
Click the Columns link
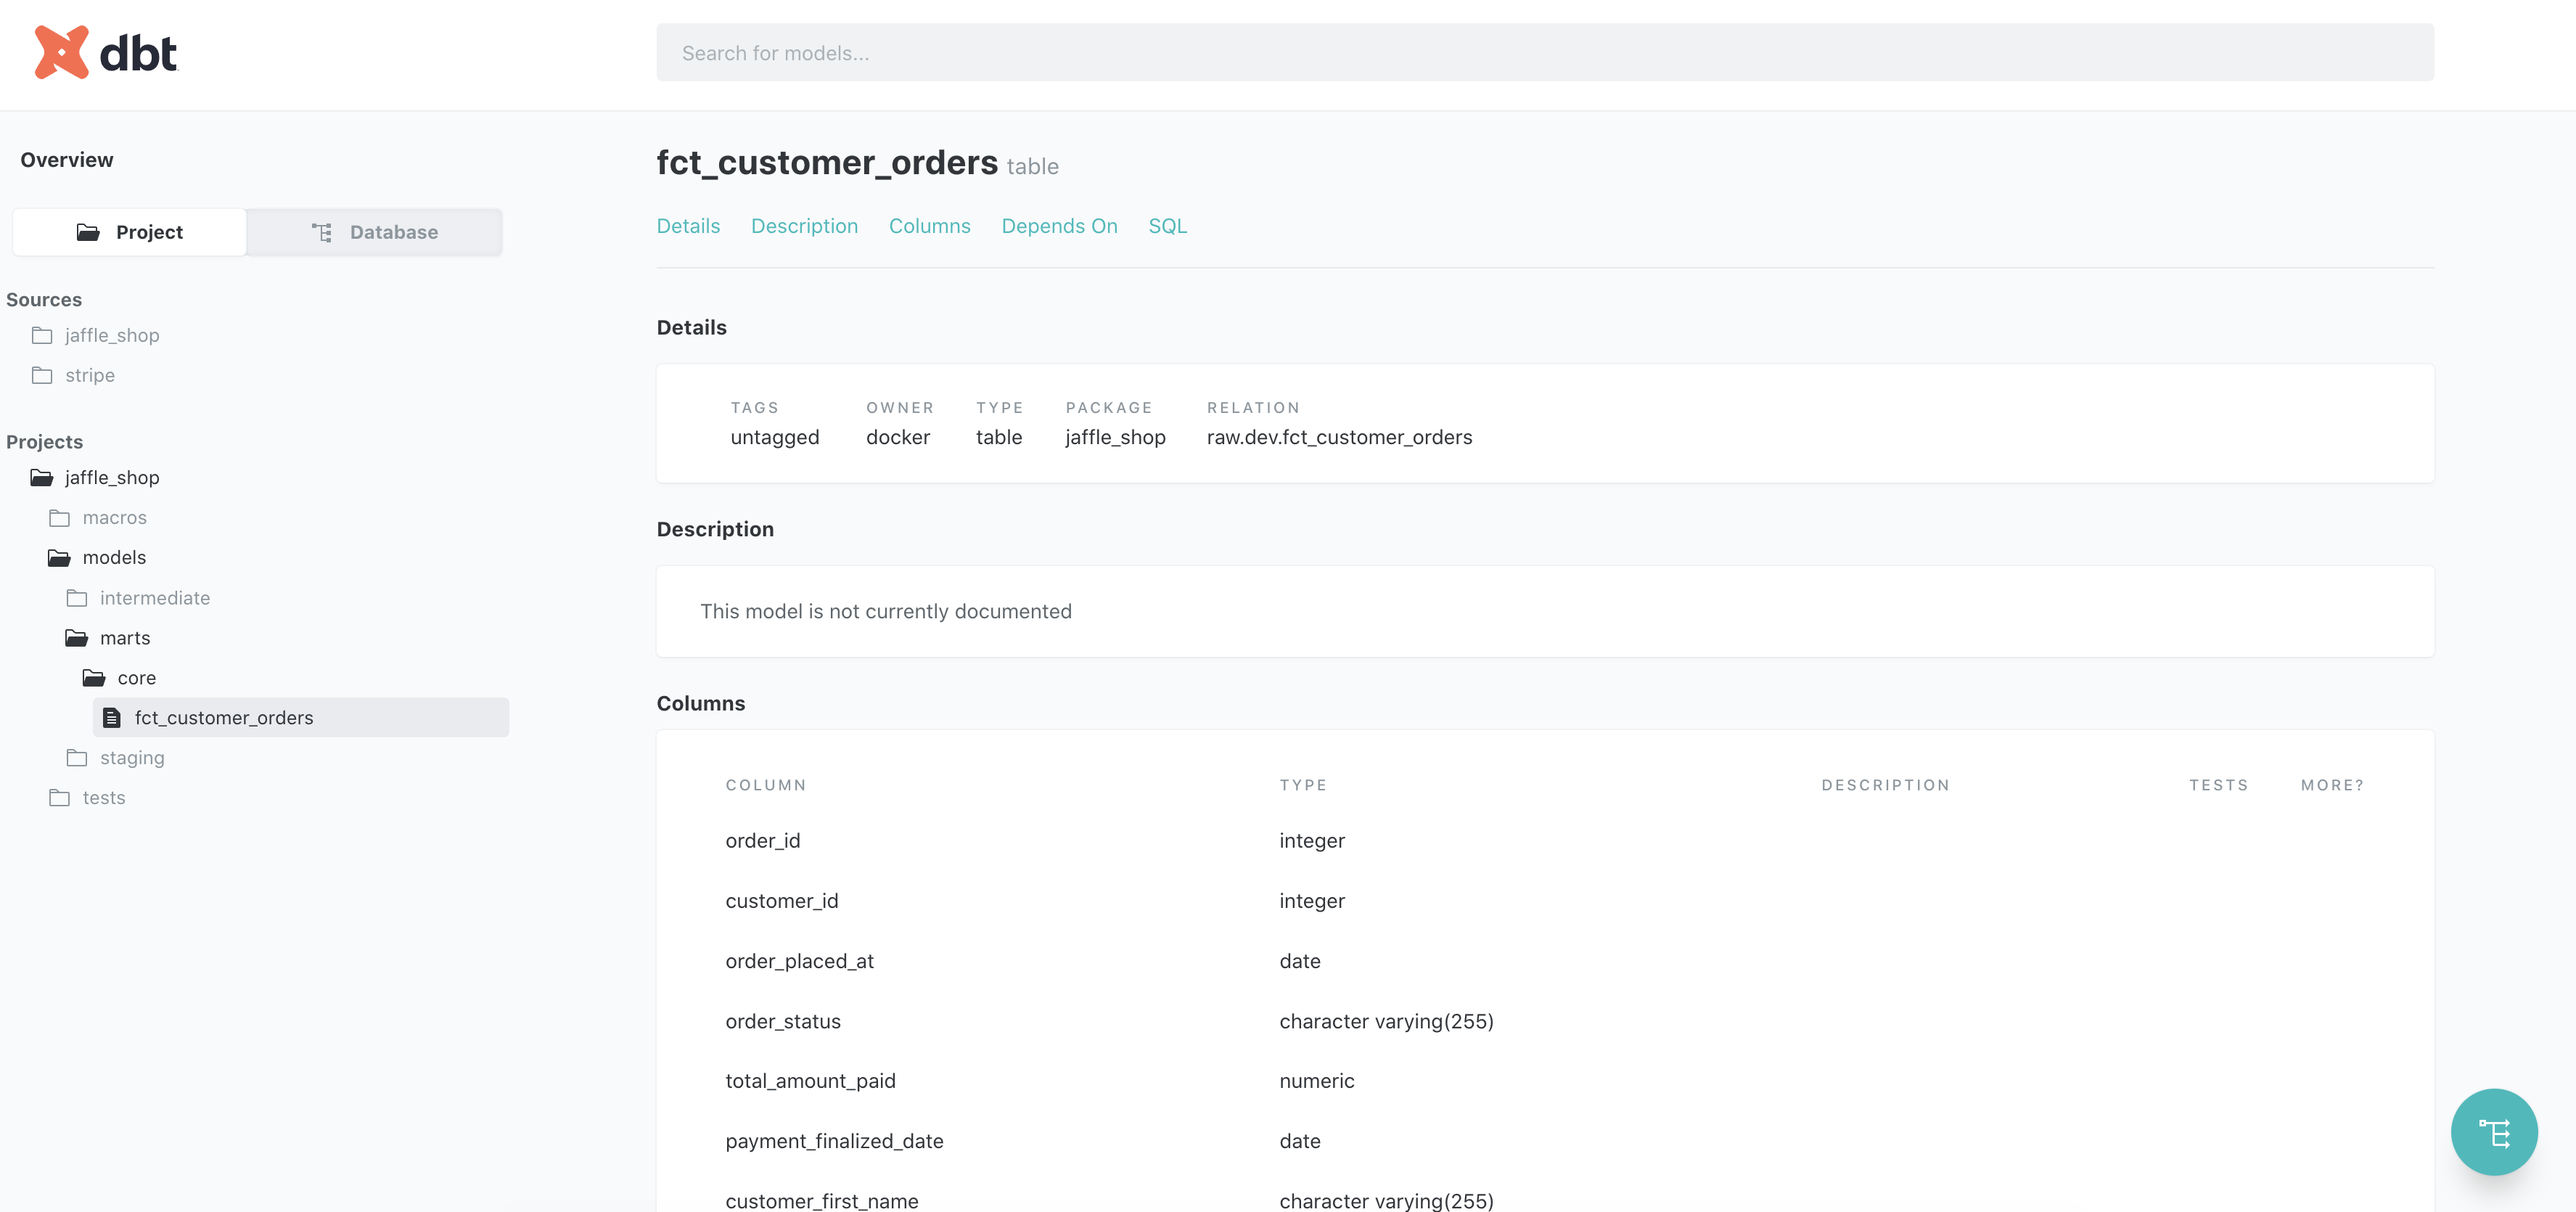pyautogui.click(x=928, y=225)
